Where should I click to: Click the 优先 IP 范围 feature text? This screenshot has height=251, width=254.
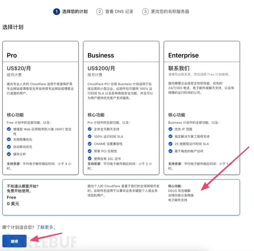coord(183,129)
